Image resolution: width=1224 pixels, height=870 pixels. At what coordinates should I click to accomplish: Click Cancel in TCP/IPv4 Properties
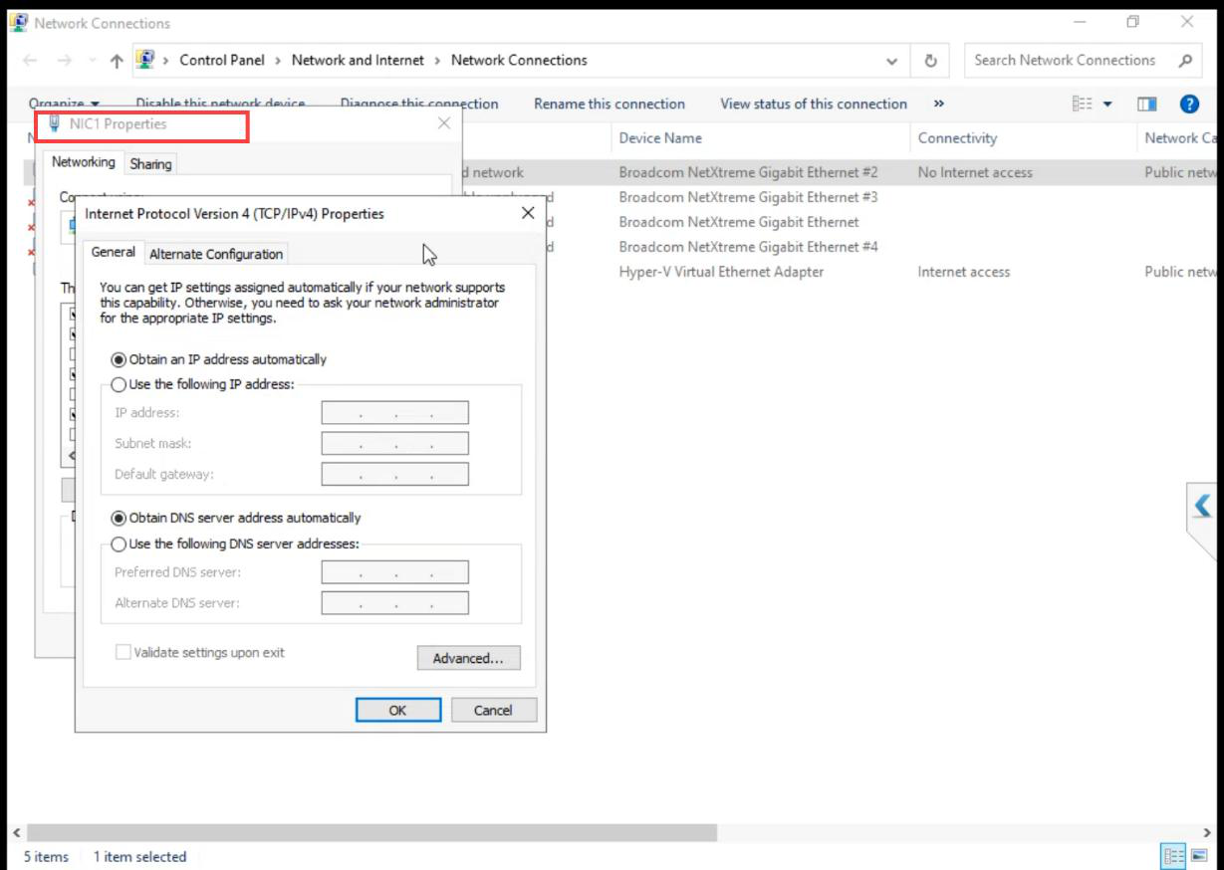point(493,710)
